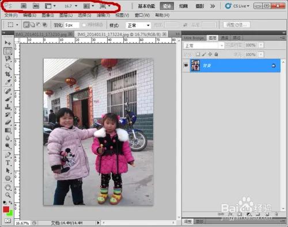Select the Rectangular Marquee tool in toolbox

(8, 51)
